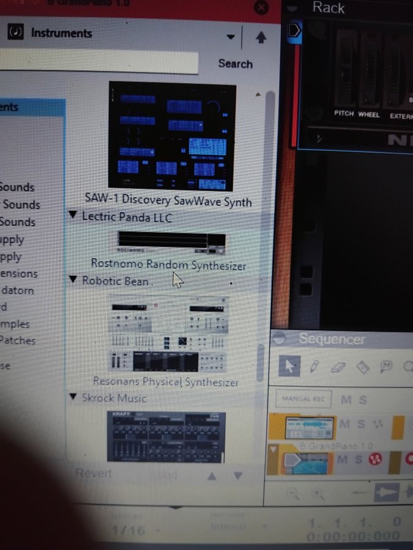Select the highlighted 'ents' item in sidebar

32,108
